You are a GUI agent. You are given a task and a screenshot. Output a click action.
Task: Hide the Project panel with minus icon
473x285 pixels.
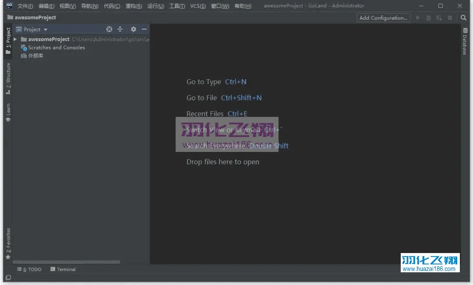144,29
